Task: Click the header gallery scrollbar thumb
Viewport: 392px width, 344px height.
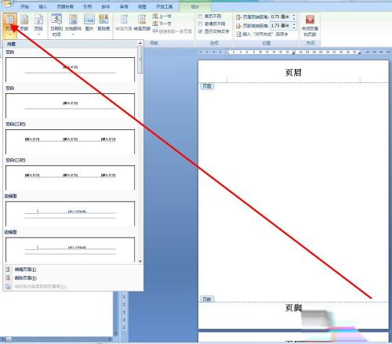Action: pyautogui.click(x=140, y=60)
